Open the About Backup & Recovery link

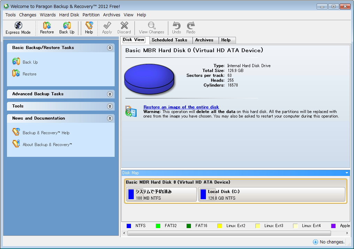coord(47,144)
